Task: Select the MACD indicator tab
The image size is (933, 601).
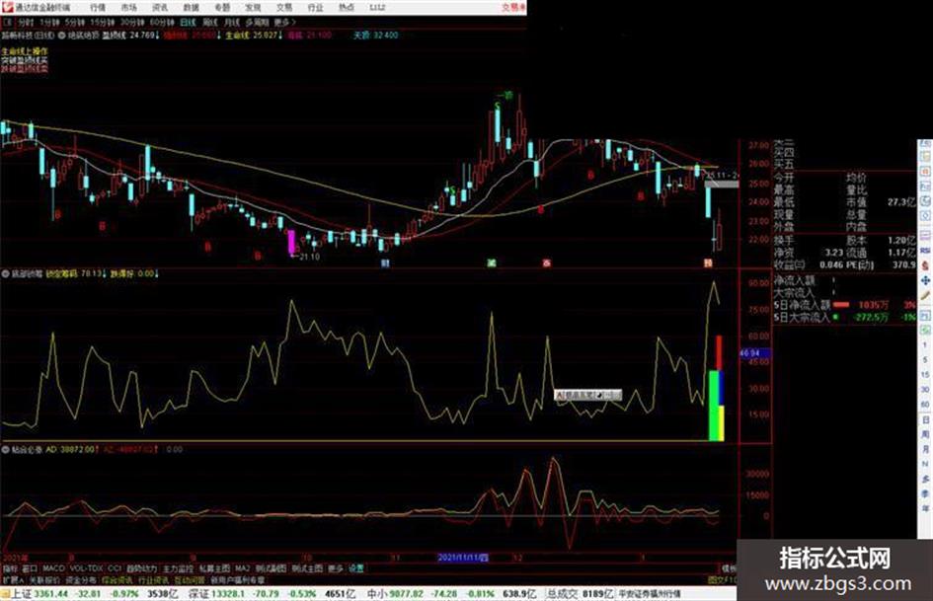Action: click(53, 568)
